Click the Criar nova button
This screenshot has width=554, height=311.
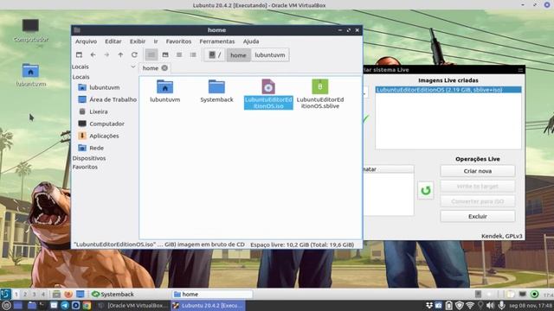[x=478, y=171]
